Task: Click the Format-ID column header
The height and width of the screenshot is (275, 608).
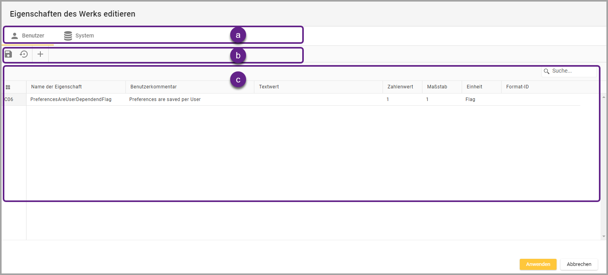Action: (x=517, y=87)
